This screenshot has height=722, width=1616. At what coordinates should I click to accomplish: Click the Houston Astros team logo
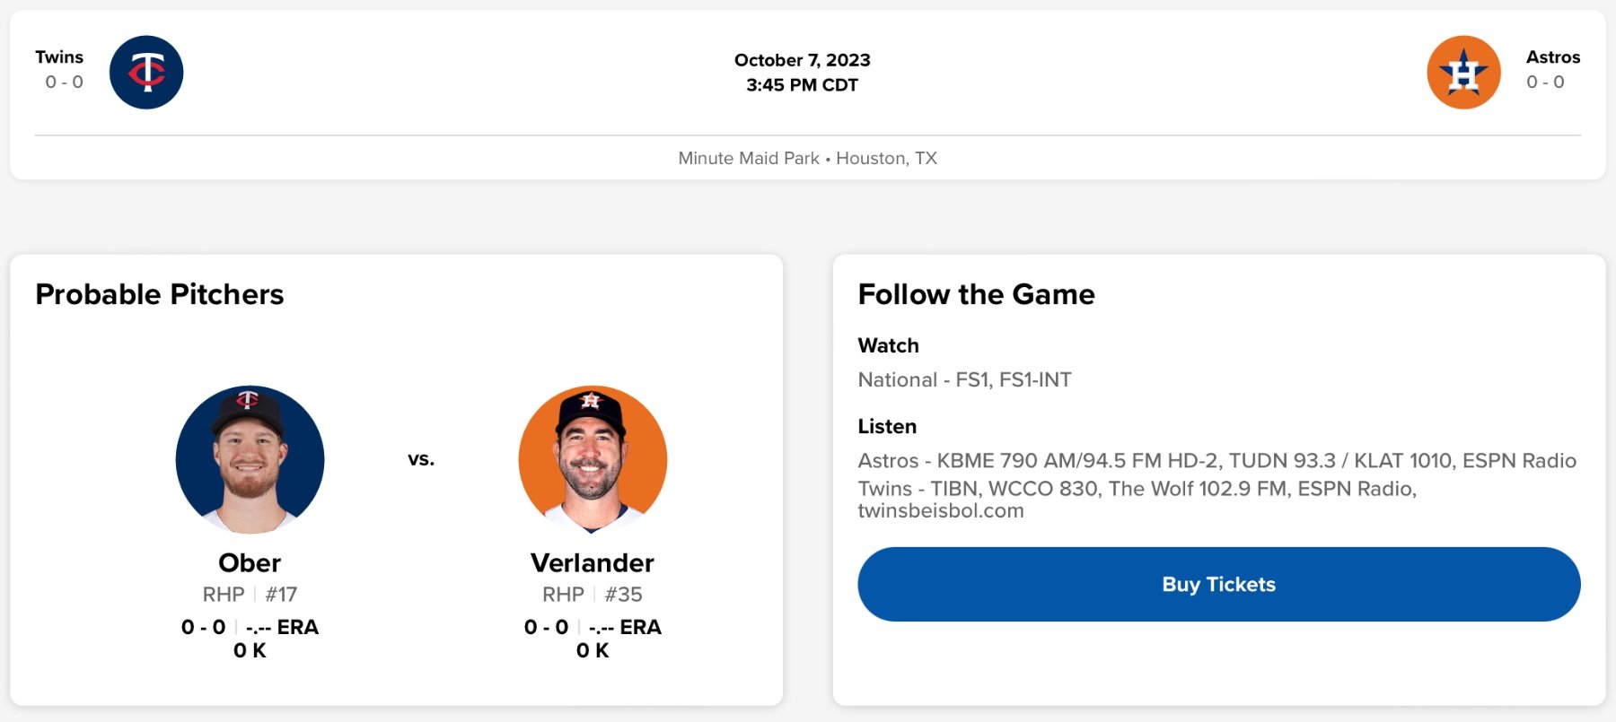(x=1463, y=73)
